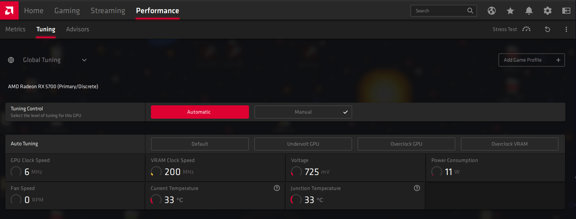Select the Tuning sub-tab

coord(46,29)
